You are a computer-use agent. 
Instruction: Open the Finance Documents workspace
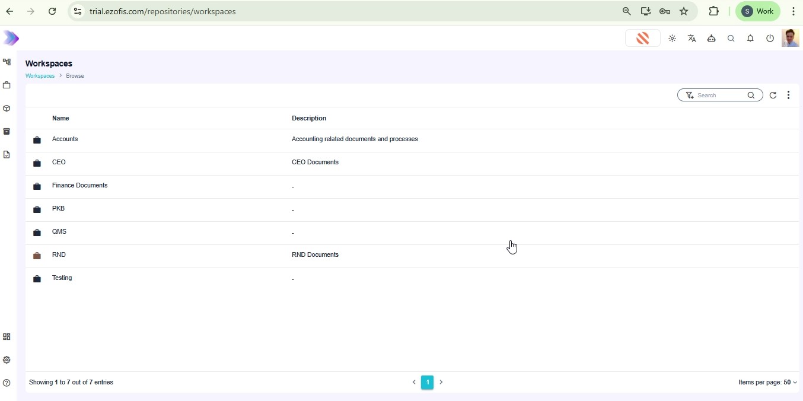(x=80, y=186)
